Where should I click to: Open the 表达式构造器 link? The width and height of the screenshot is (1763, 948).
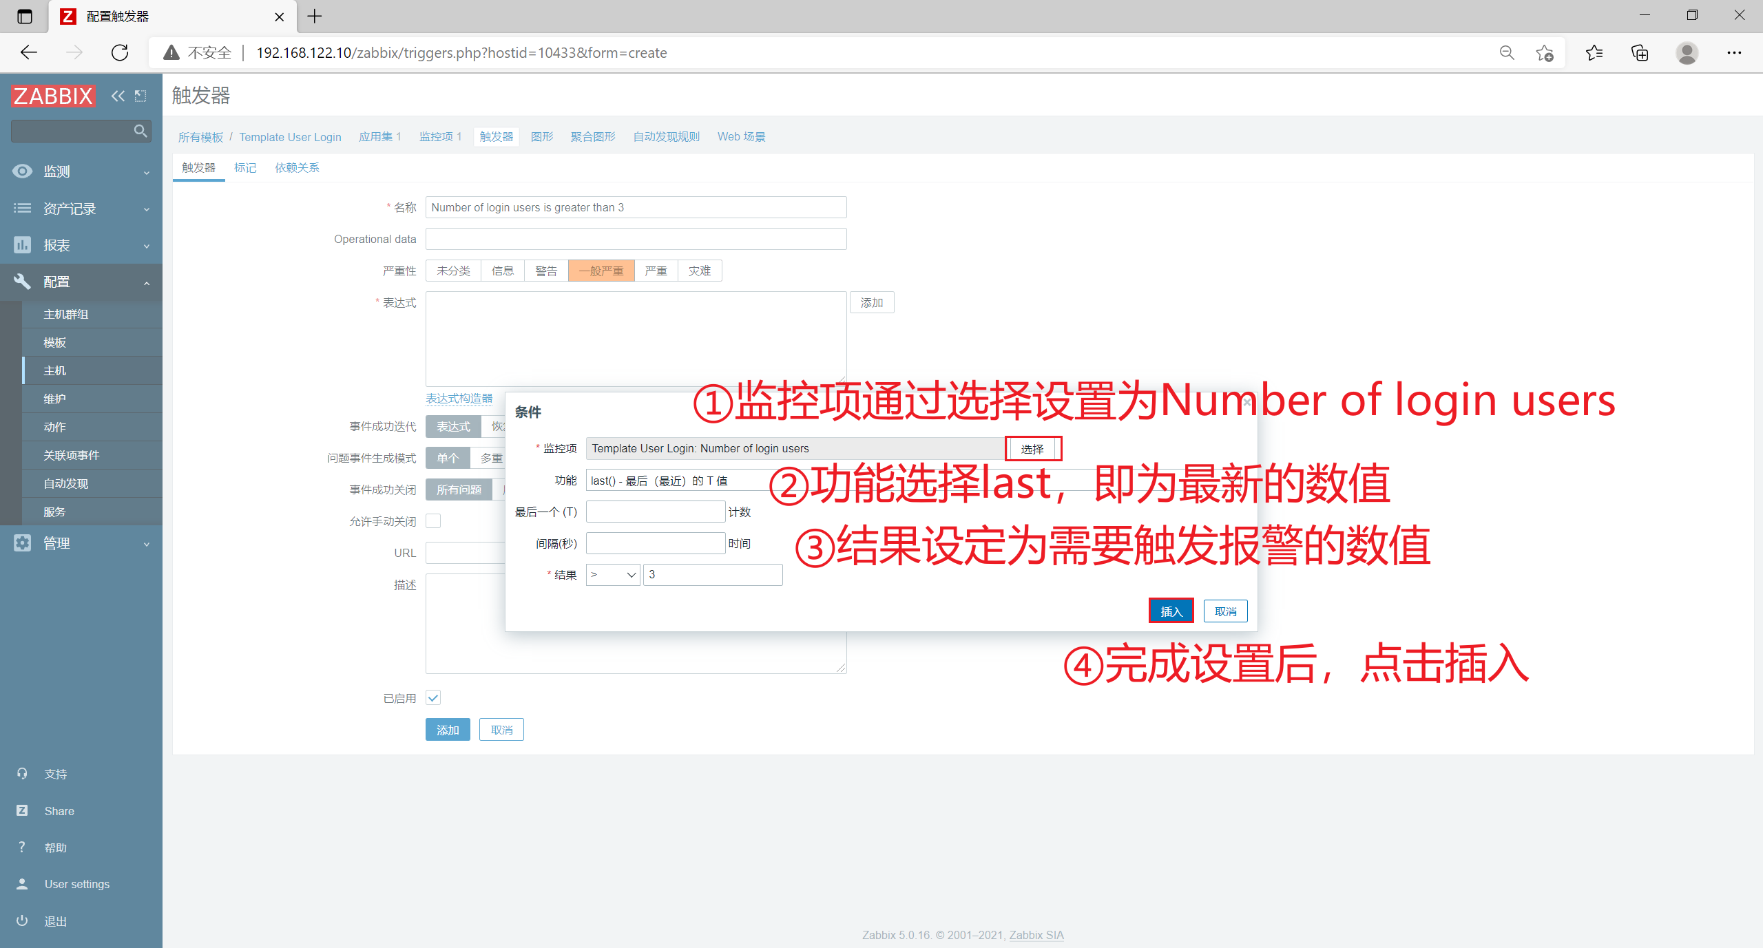pyautogui.click(x=459, y=398)
